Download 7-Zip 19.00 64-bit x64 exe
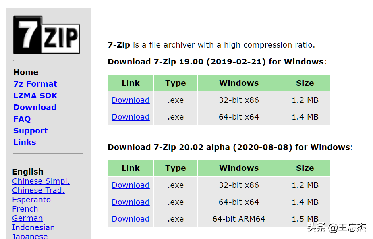373x239 pixels. coord(131,117)
